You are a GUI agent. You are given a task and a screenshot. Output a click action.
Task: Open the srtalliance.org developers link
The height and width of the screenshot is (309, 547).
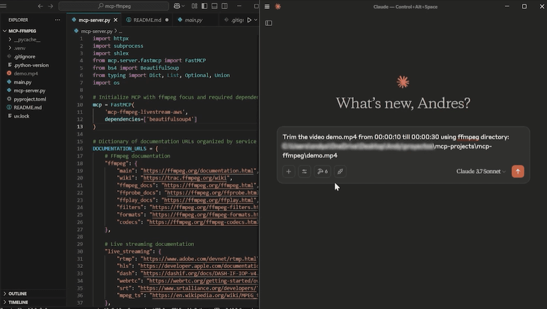[x=198, y=288]
